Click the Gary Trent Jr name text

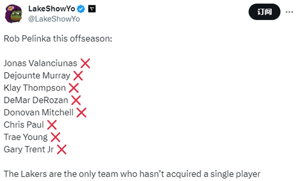29,149
